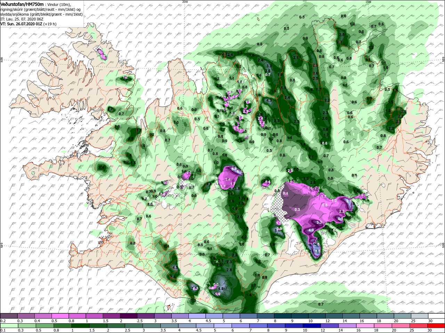Click the "rigning/skúrir" legend description line
The height and width of the screenshot is (333, 445).
coord(41,9)
